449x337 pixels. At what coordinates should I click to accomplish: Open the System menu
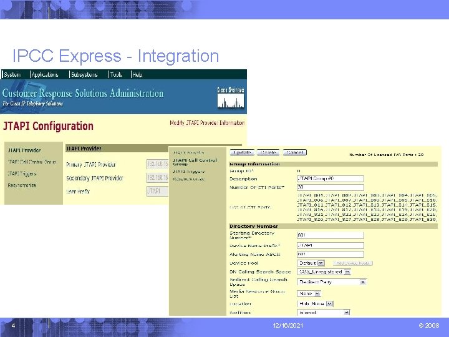tap(12, 74)
